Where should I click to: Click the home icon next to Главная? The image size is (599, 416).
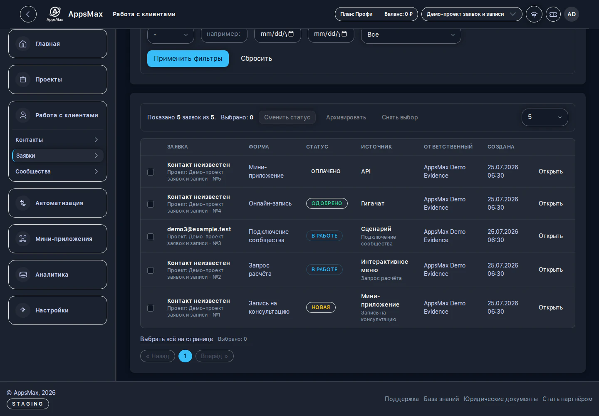pyautogui.click(x=23, y=44)
